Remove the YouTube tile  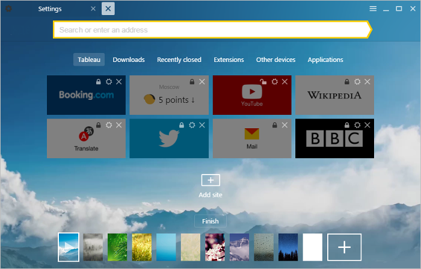coord(285,82)
